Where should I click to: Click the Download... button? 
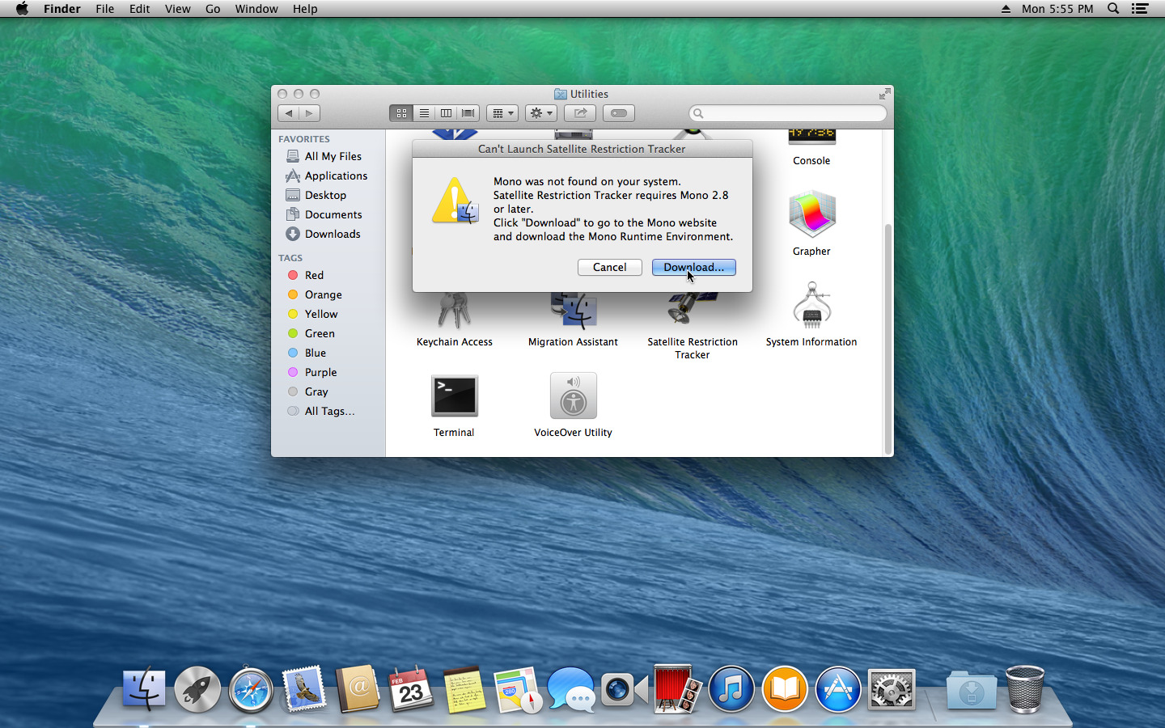[x=693, y=267]
